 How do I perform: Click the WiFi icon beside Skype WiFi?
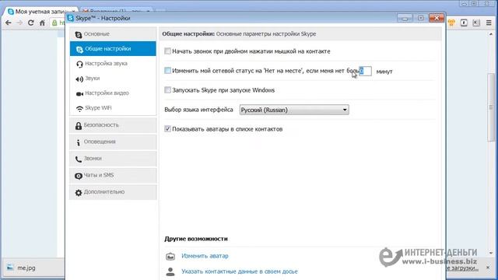tap(79, 109)
